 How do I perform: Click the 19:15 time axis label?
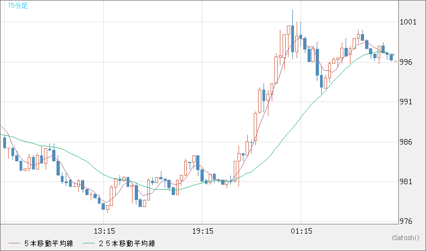(203, 231)
